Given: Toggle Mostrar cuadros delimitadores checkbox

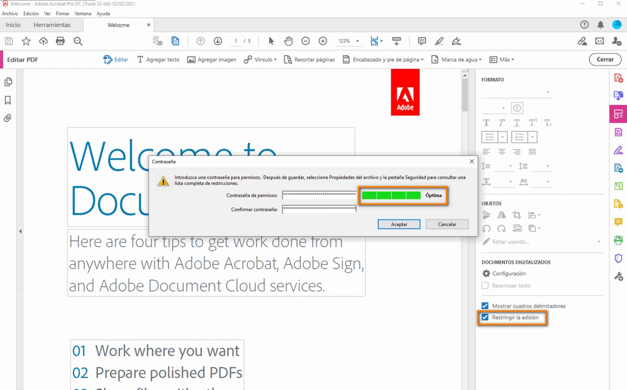Looking at the screenshot, I should tap(485, 306).
